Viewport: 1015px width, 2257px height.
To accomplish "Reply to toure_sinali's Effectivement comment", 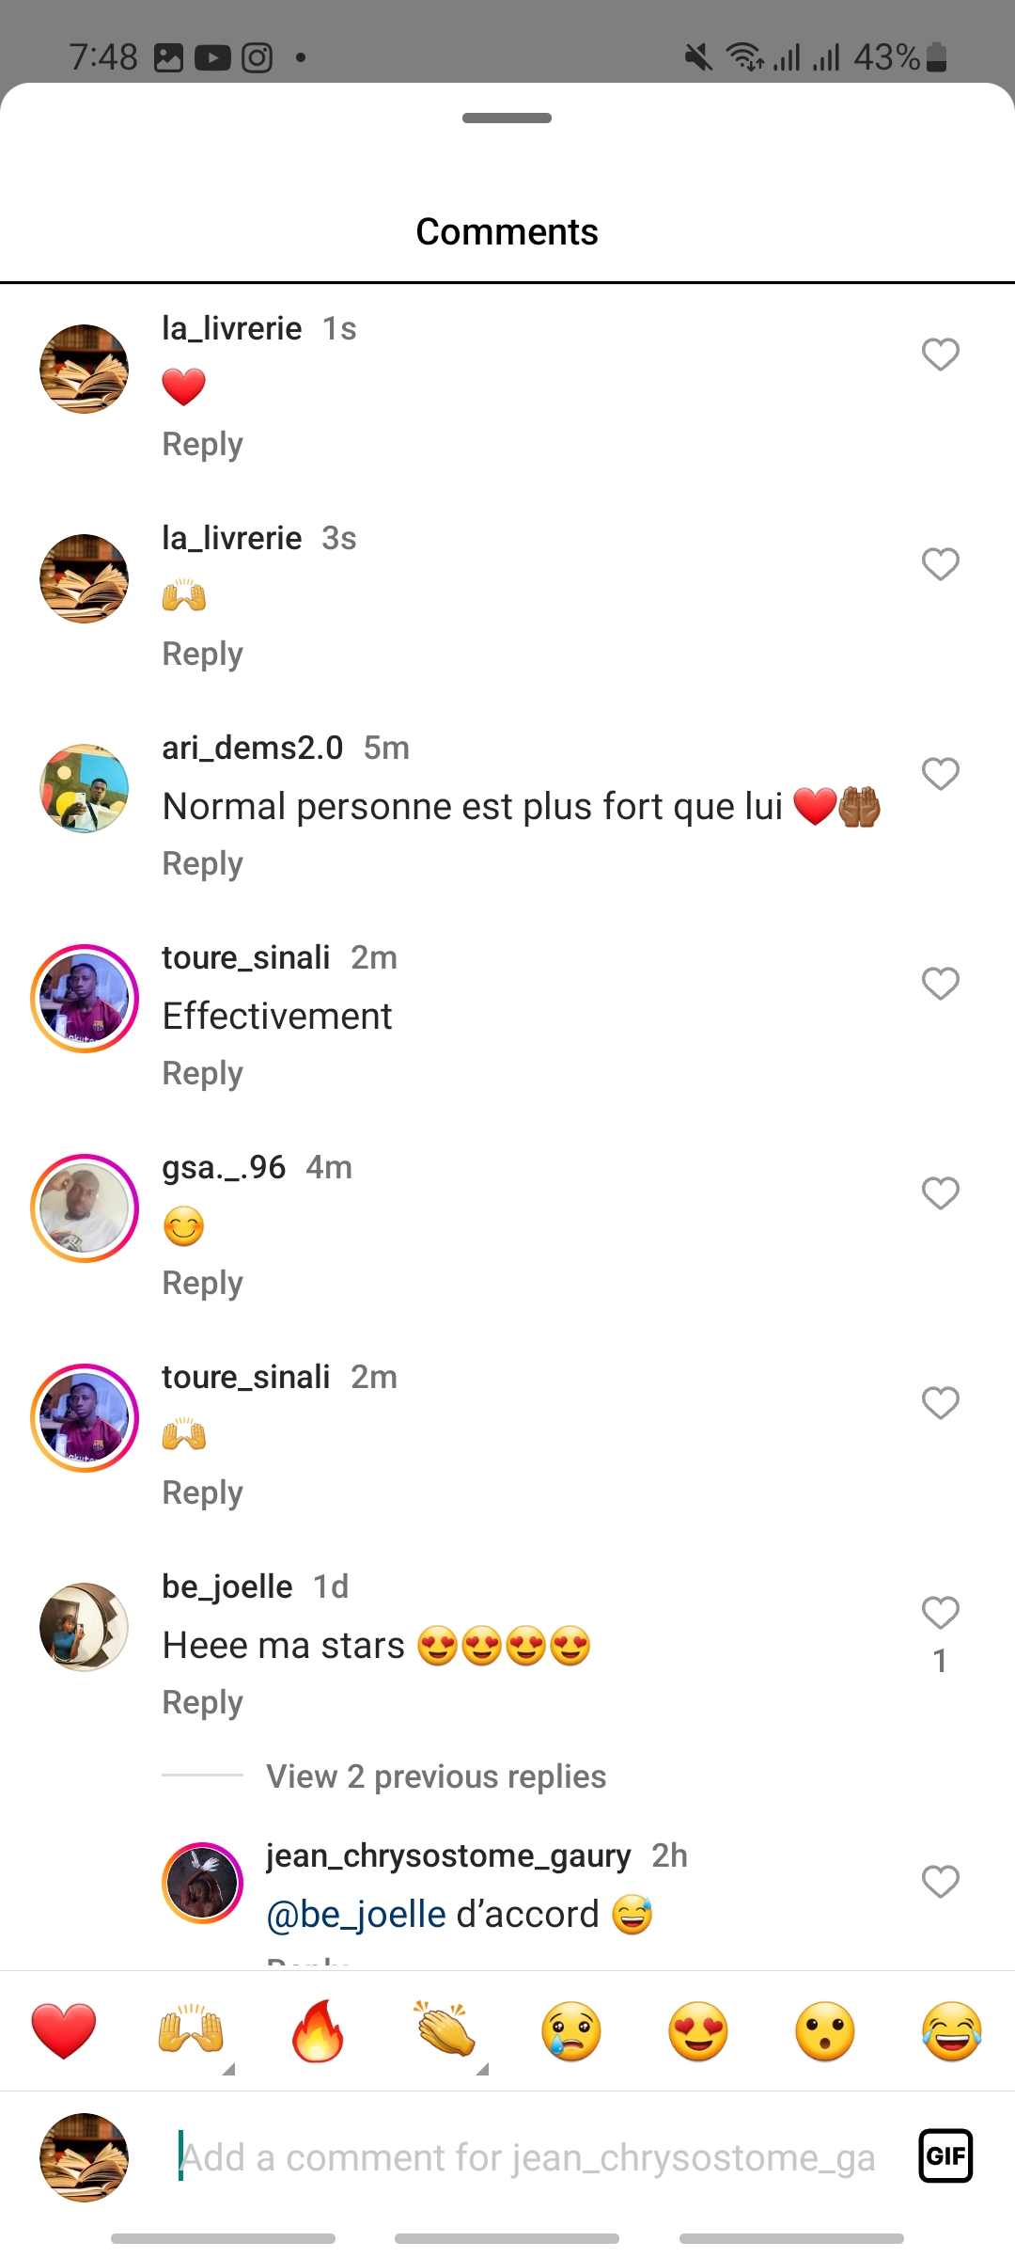I will [x=203, y=1073].
